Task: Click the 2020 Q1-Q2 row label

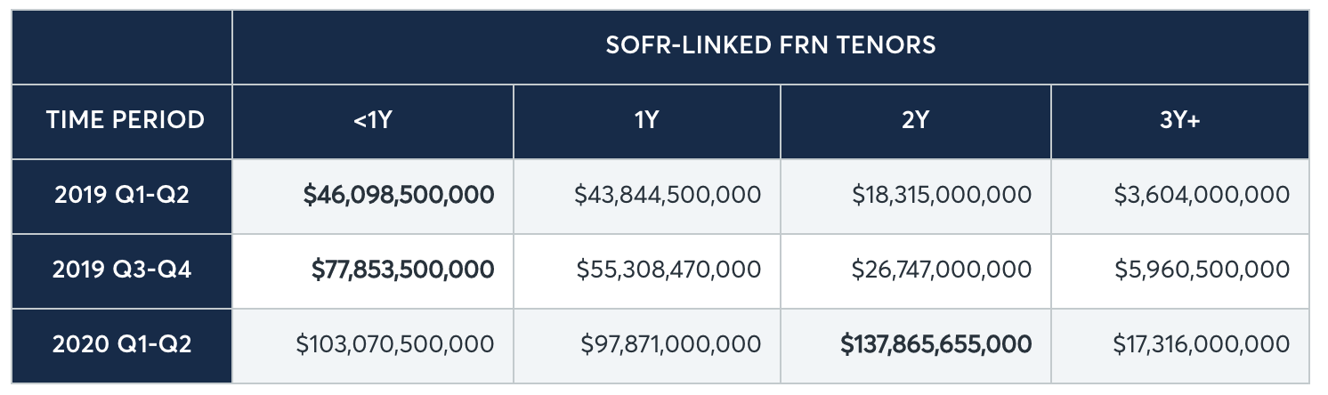Action: [122, 344]
